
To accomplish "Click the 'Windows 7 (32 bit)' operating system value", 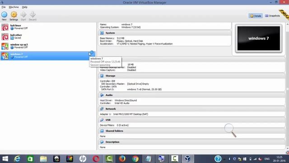I will [131, 27].
